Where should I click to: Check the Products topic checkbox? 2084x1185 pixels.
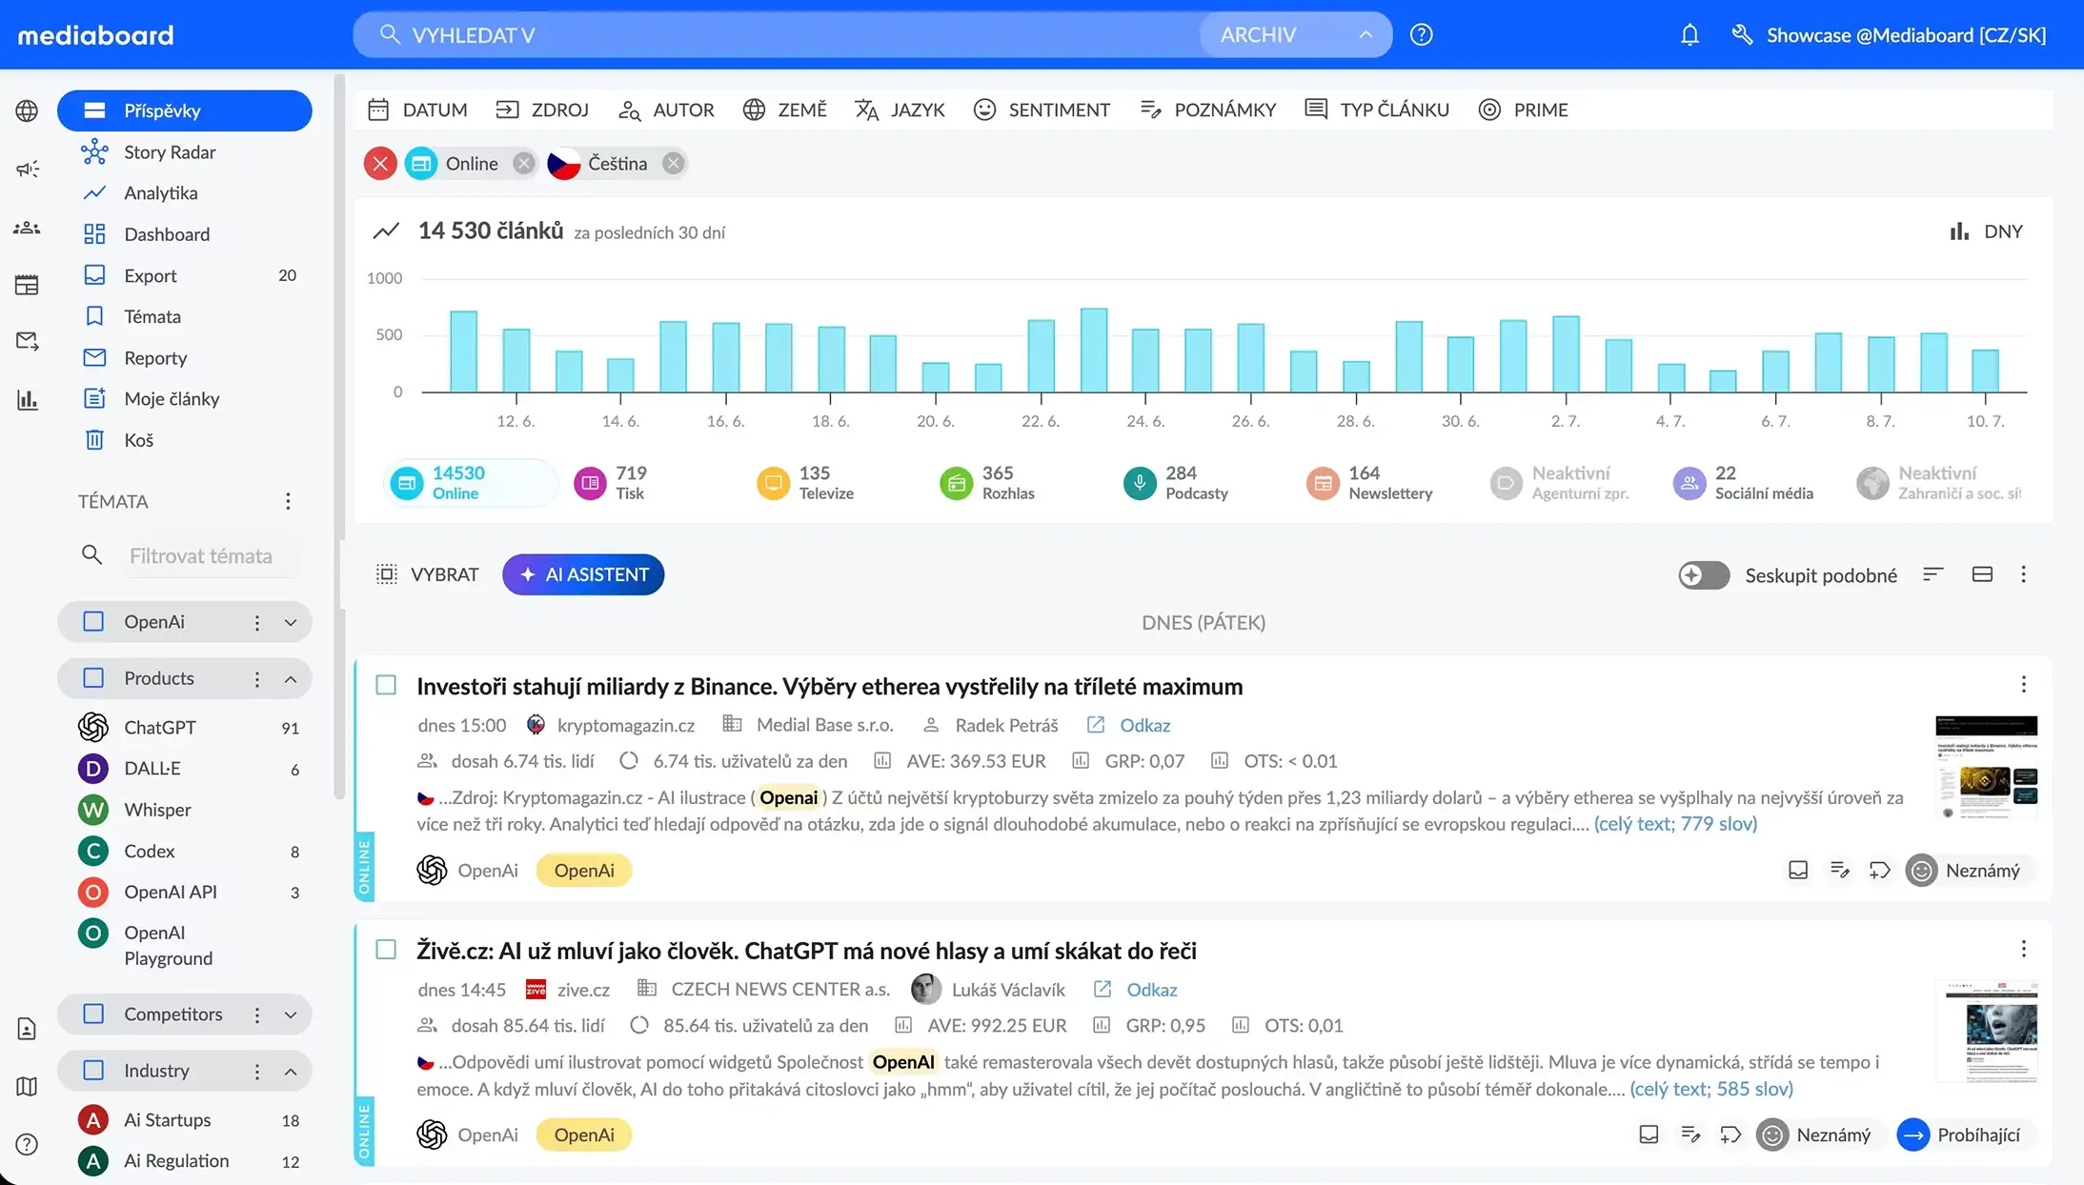[93, 678]
